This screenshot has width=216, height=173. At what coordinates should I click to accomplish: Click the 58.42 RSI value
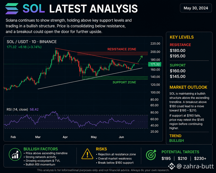tap(34, 110)
